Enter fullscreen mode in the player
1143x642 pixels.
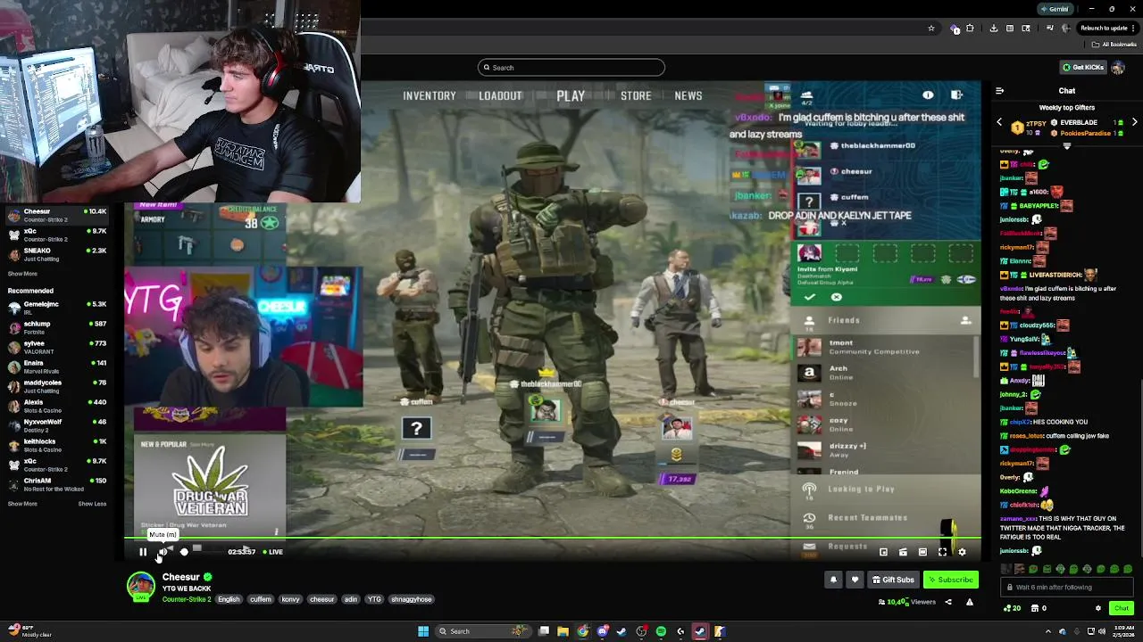(942, 552)
